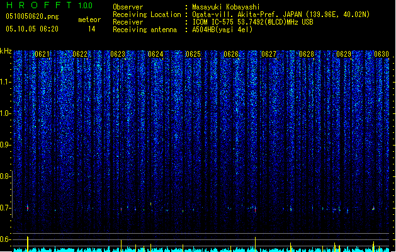Select the filename 0510050620.png
The height and width of the screenshot is (252, 396).
[32, 16]
